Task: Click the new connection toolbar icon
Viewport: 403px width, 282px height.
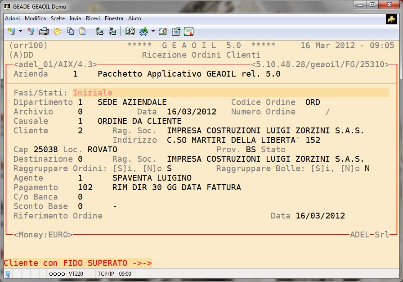Action: 12,31
